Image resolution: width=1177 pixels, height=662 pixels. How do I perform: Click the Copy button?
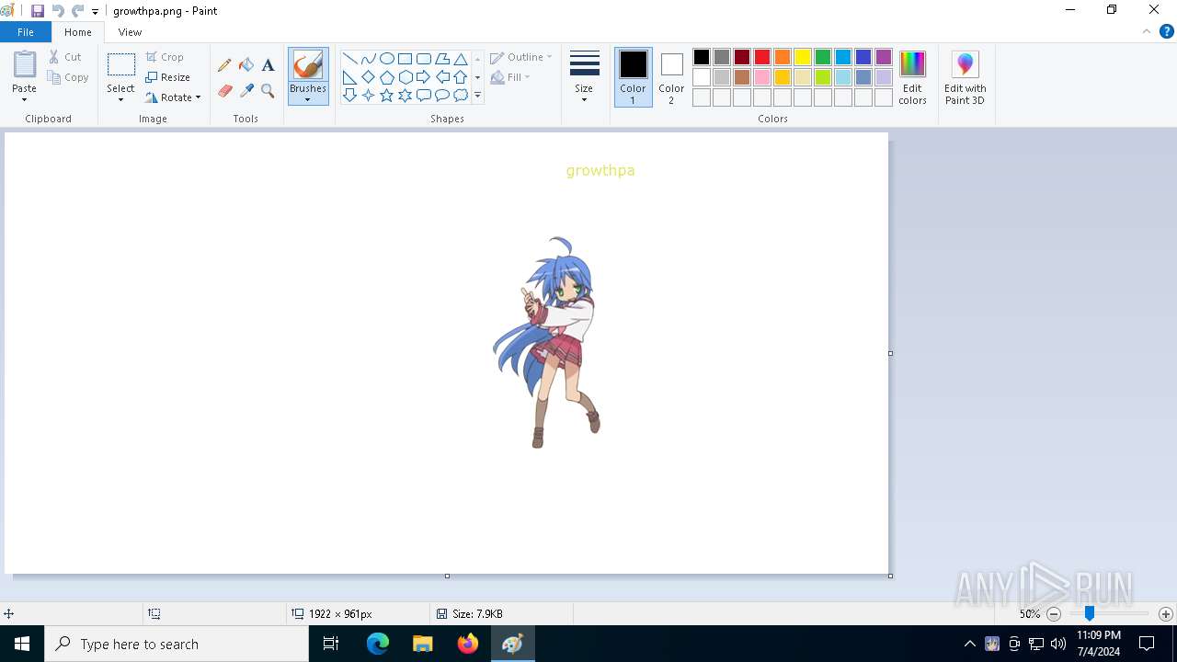click(x=69, y=77)
